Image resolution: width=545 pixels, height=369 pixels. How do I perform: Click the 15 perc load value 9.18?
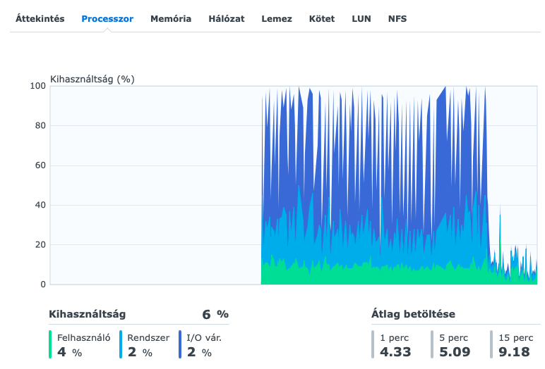tap(515, 352)
